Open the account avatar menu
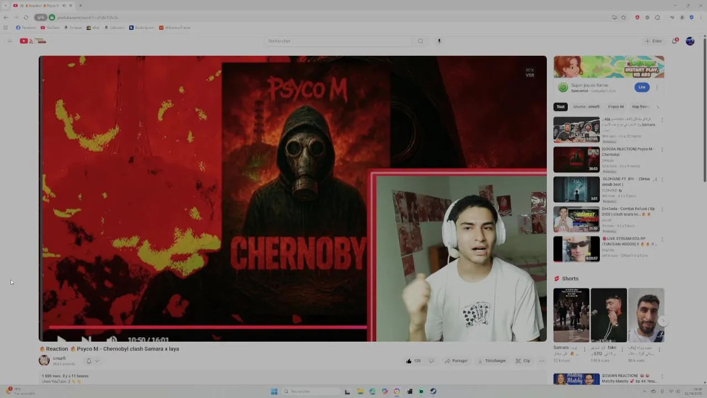 (690, 41)
